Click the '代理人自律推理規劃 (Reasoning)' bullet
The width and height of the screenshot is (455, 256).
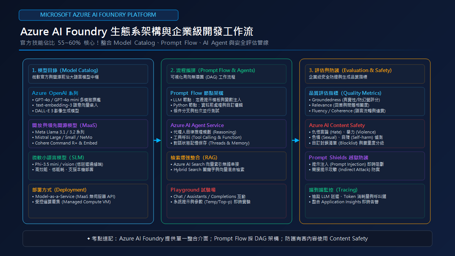[203, 132]
